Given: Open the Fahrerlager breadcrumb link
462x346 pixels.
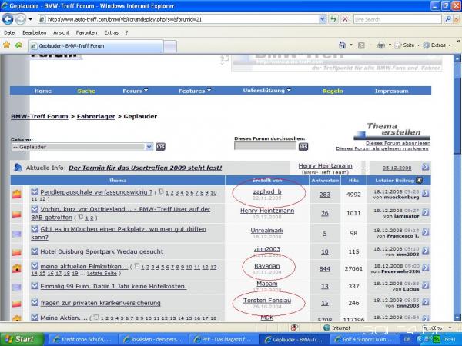Looking at the screenshot, I should [95, 116].
